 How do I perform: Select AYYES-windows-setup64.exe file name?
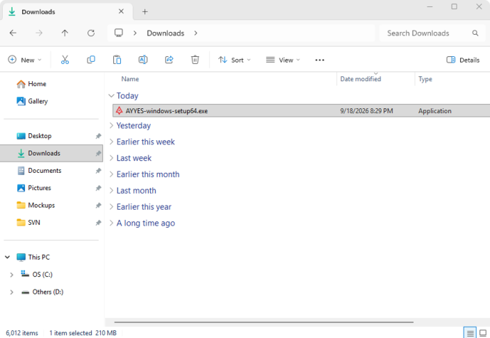pos(167,111)
